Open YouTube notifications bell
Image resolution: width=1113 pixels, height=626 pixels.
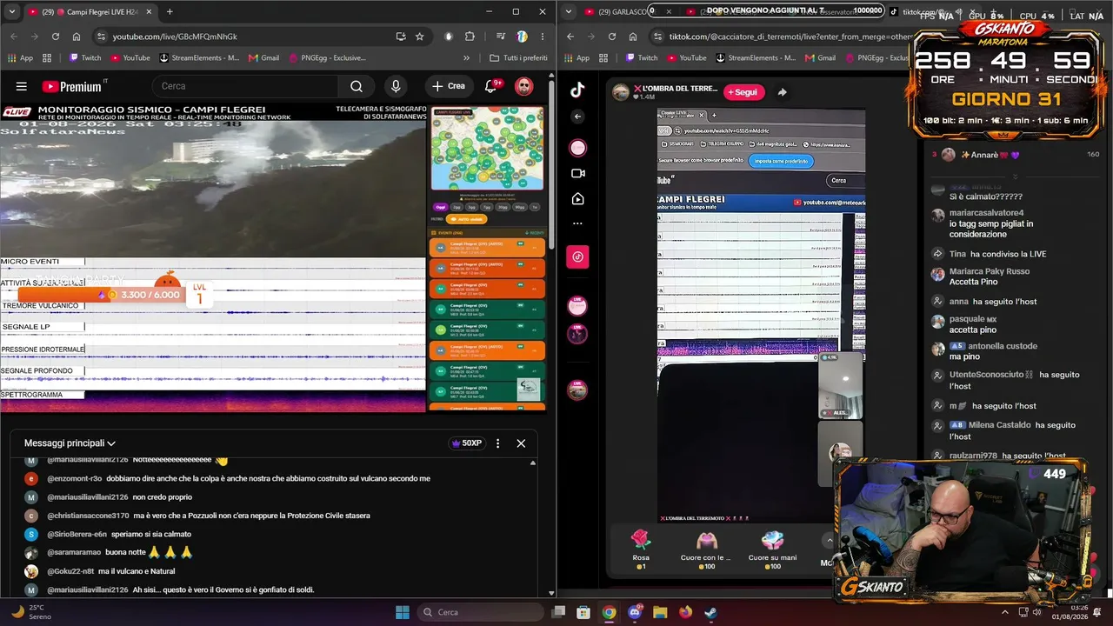point(491,86)
